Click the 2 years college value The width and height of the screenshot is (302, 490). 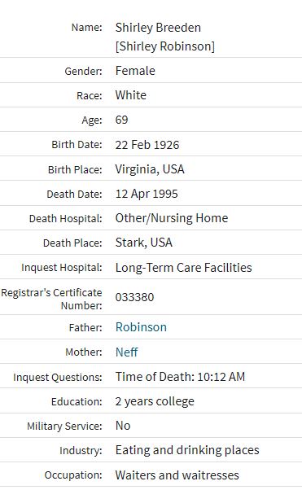(x=155, y=401)
